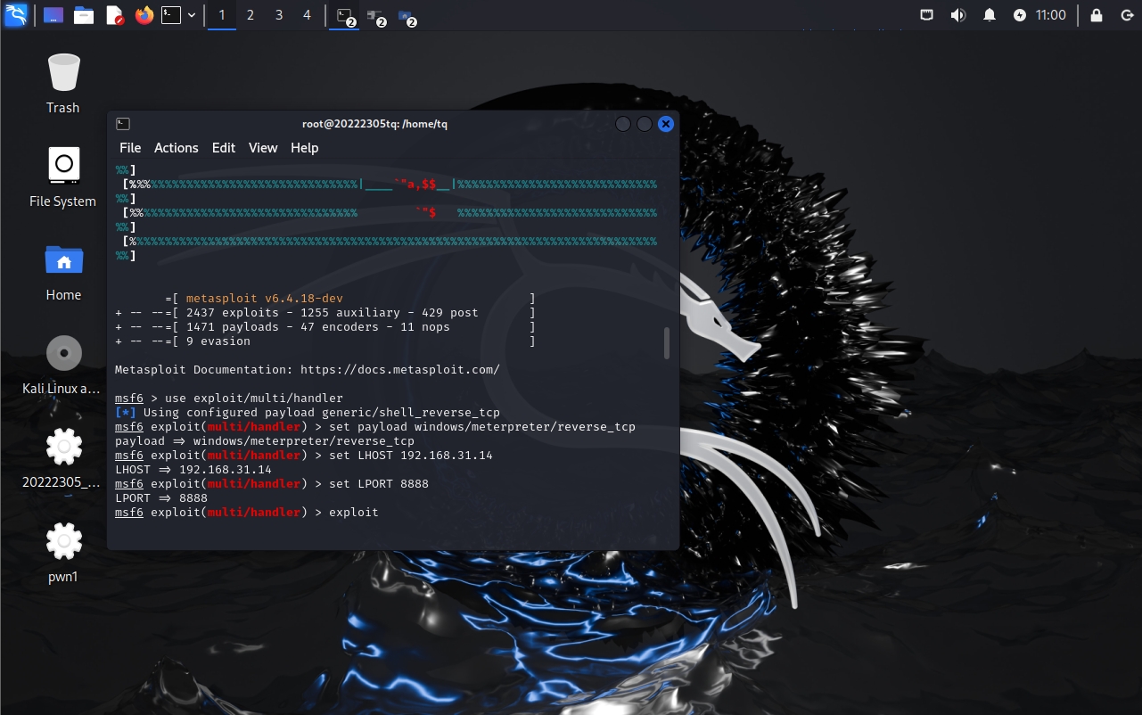1142x715 pixels.
Task: Click the 'LHOST => 192.168.31.14' output line
Action: point(193,470)
